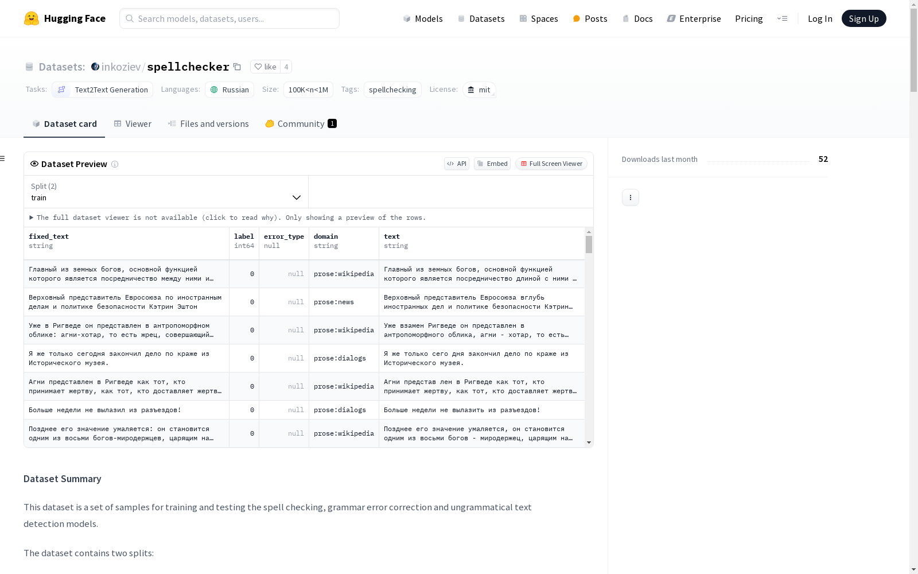Click the domain column header
This screenshot has width=918, height=574.
(x=344, y=243)
